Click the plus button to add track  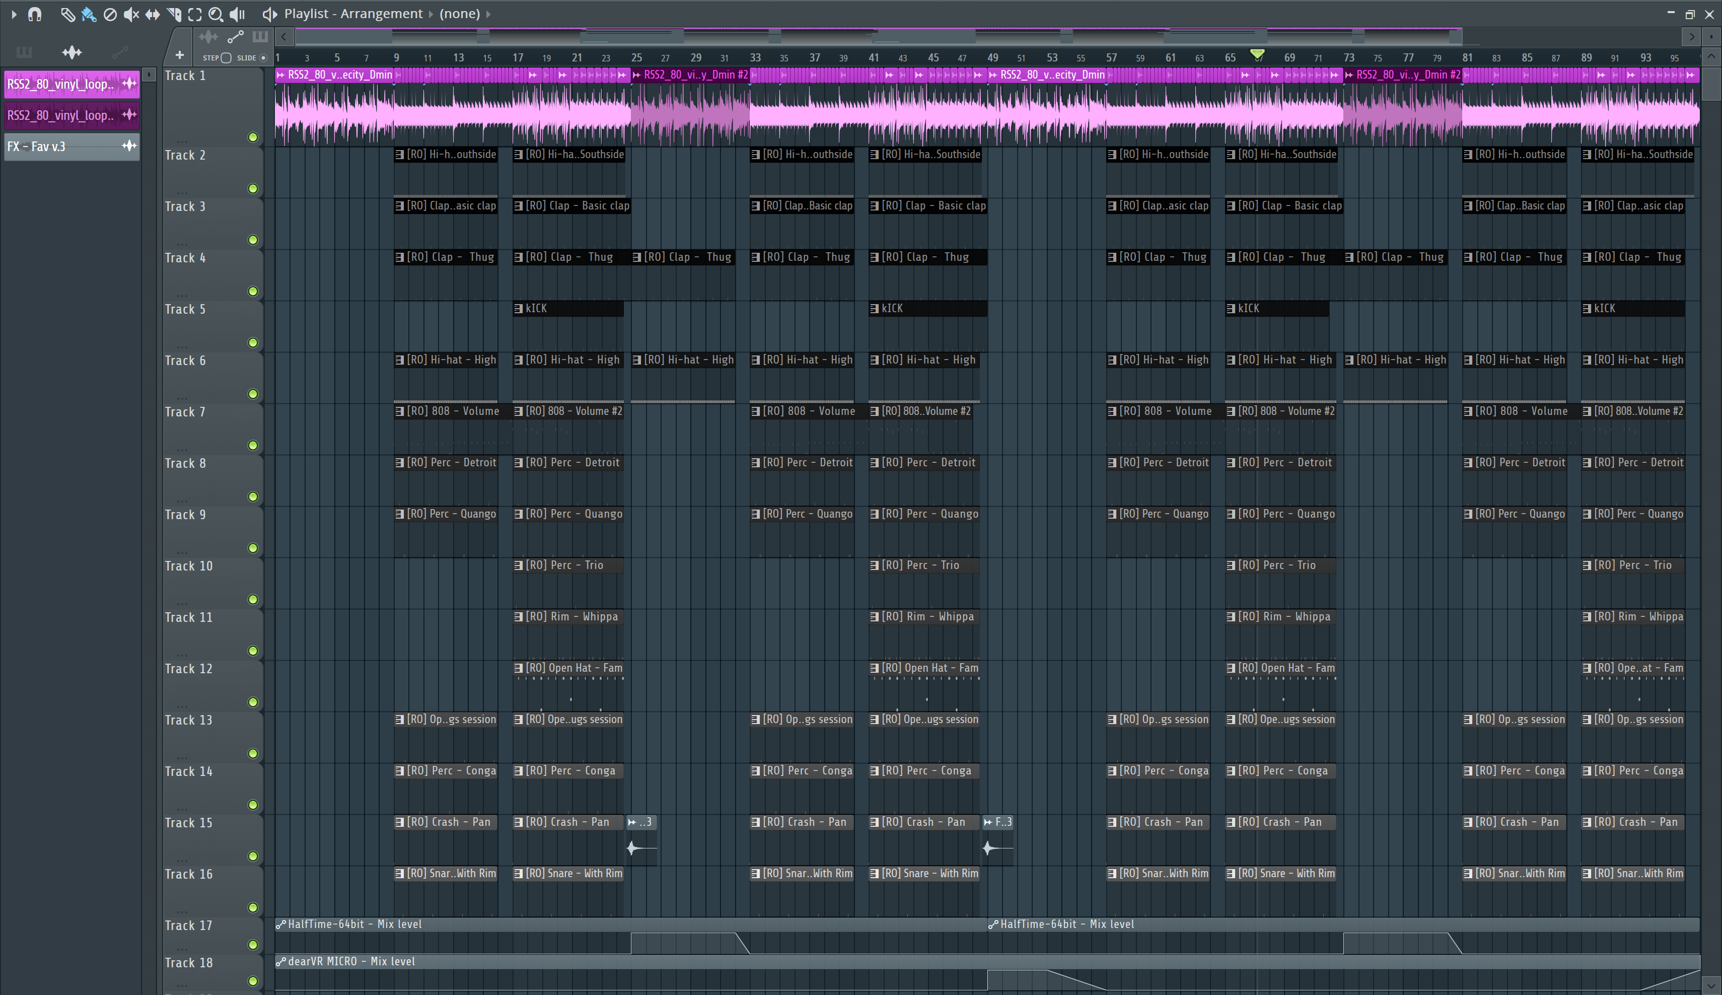(180, 55)
